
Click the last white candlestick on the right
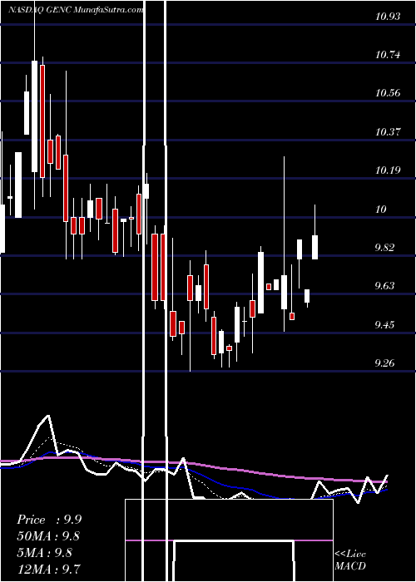click(x=315, y=247)
